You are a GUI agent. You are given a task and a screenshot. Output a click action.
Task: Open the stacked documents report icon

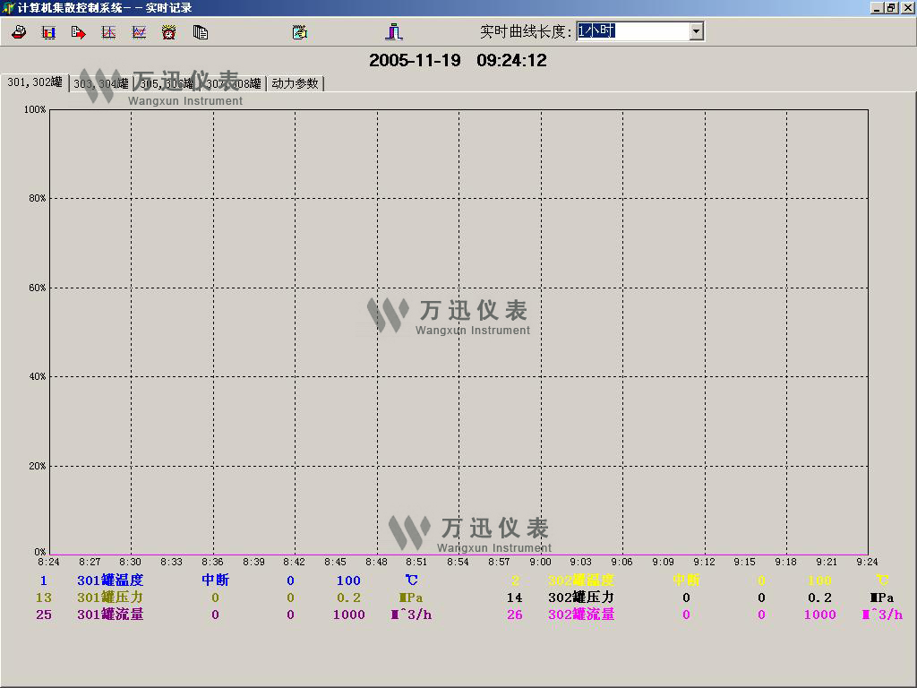click(x=201, y=32)
